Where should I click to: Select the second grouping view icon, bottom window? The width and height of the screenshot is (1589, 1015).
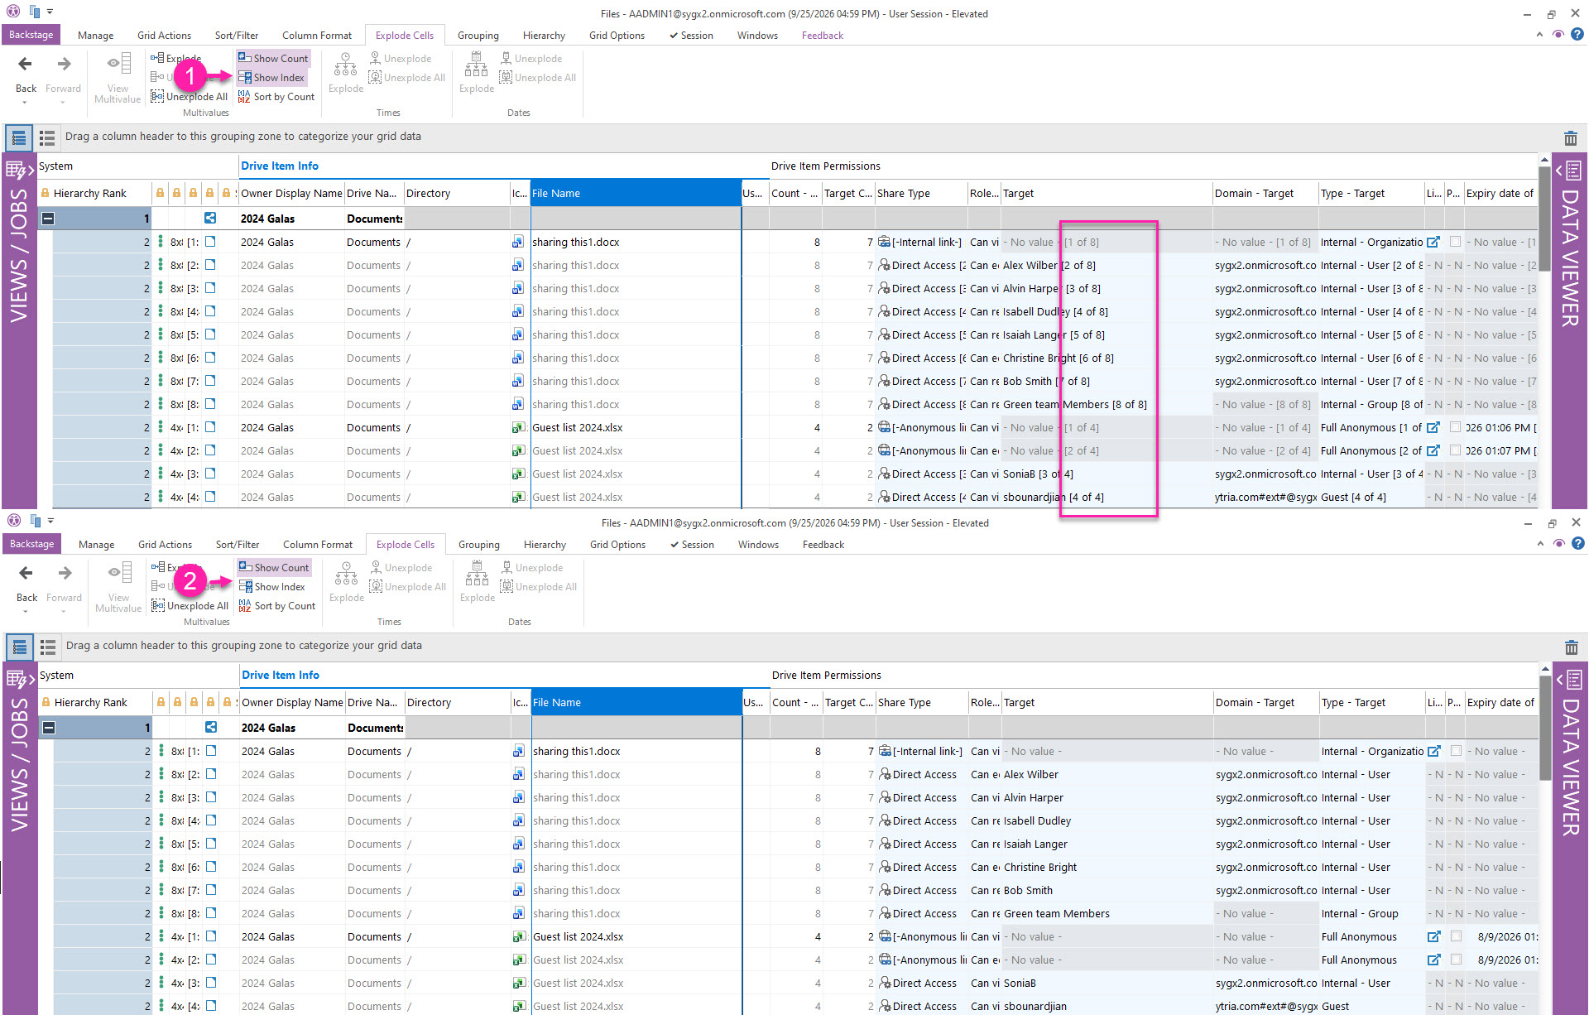pos(48,647)
